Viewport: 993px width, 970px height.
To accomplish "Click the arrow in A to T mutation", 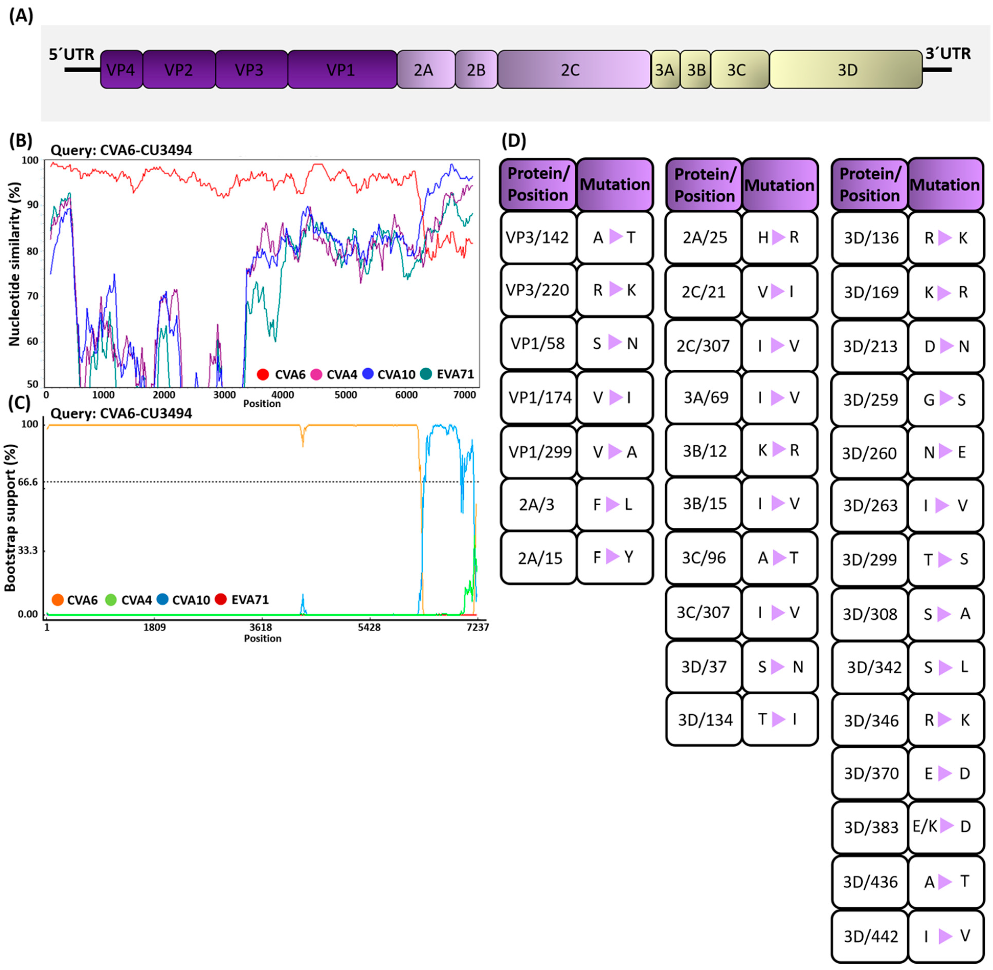I will tap(616, 237).
